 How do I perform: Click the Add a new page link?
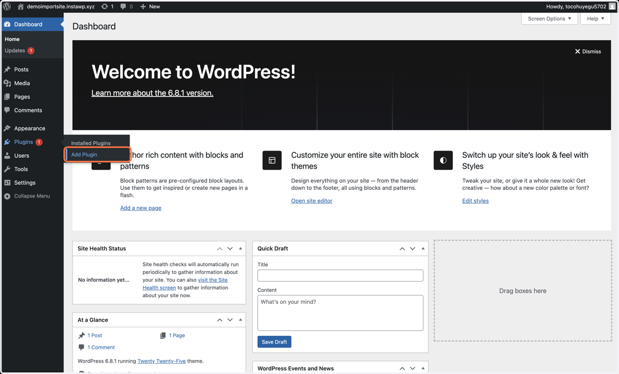(141, 208)
